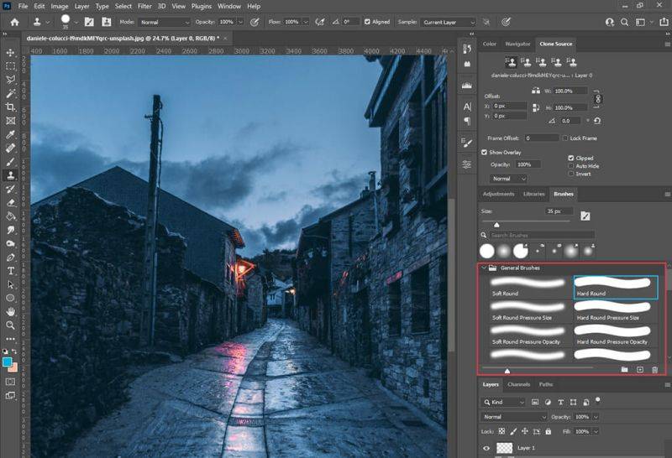Toggle the Show Overlay checkbox

pyautogui.click(x=485, y=153)
